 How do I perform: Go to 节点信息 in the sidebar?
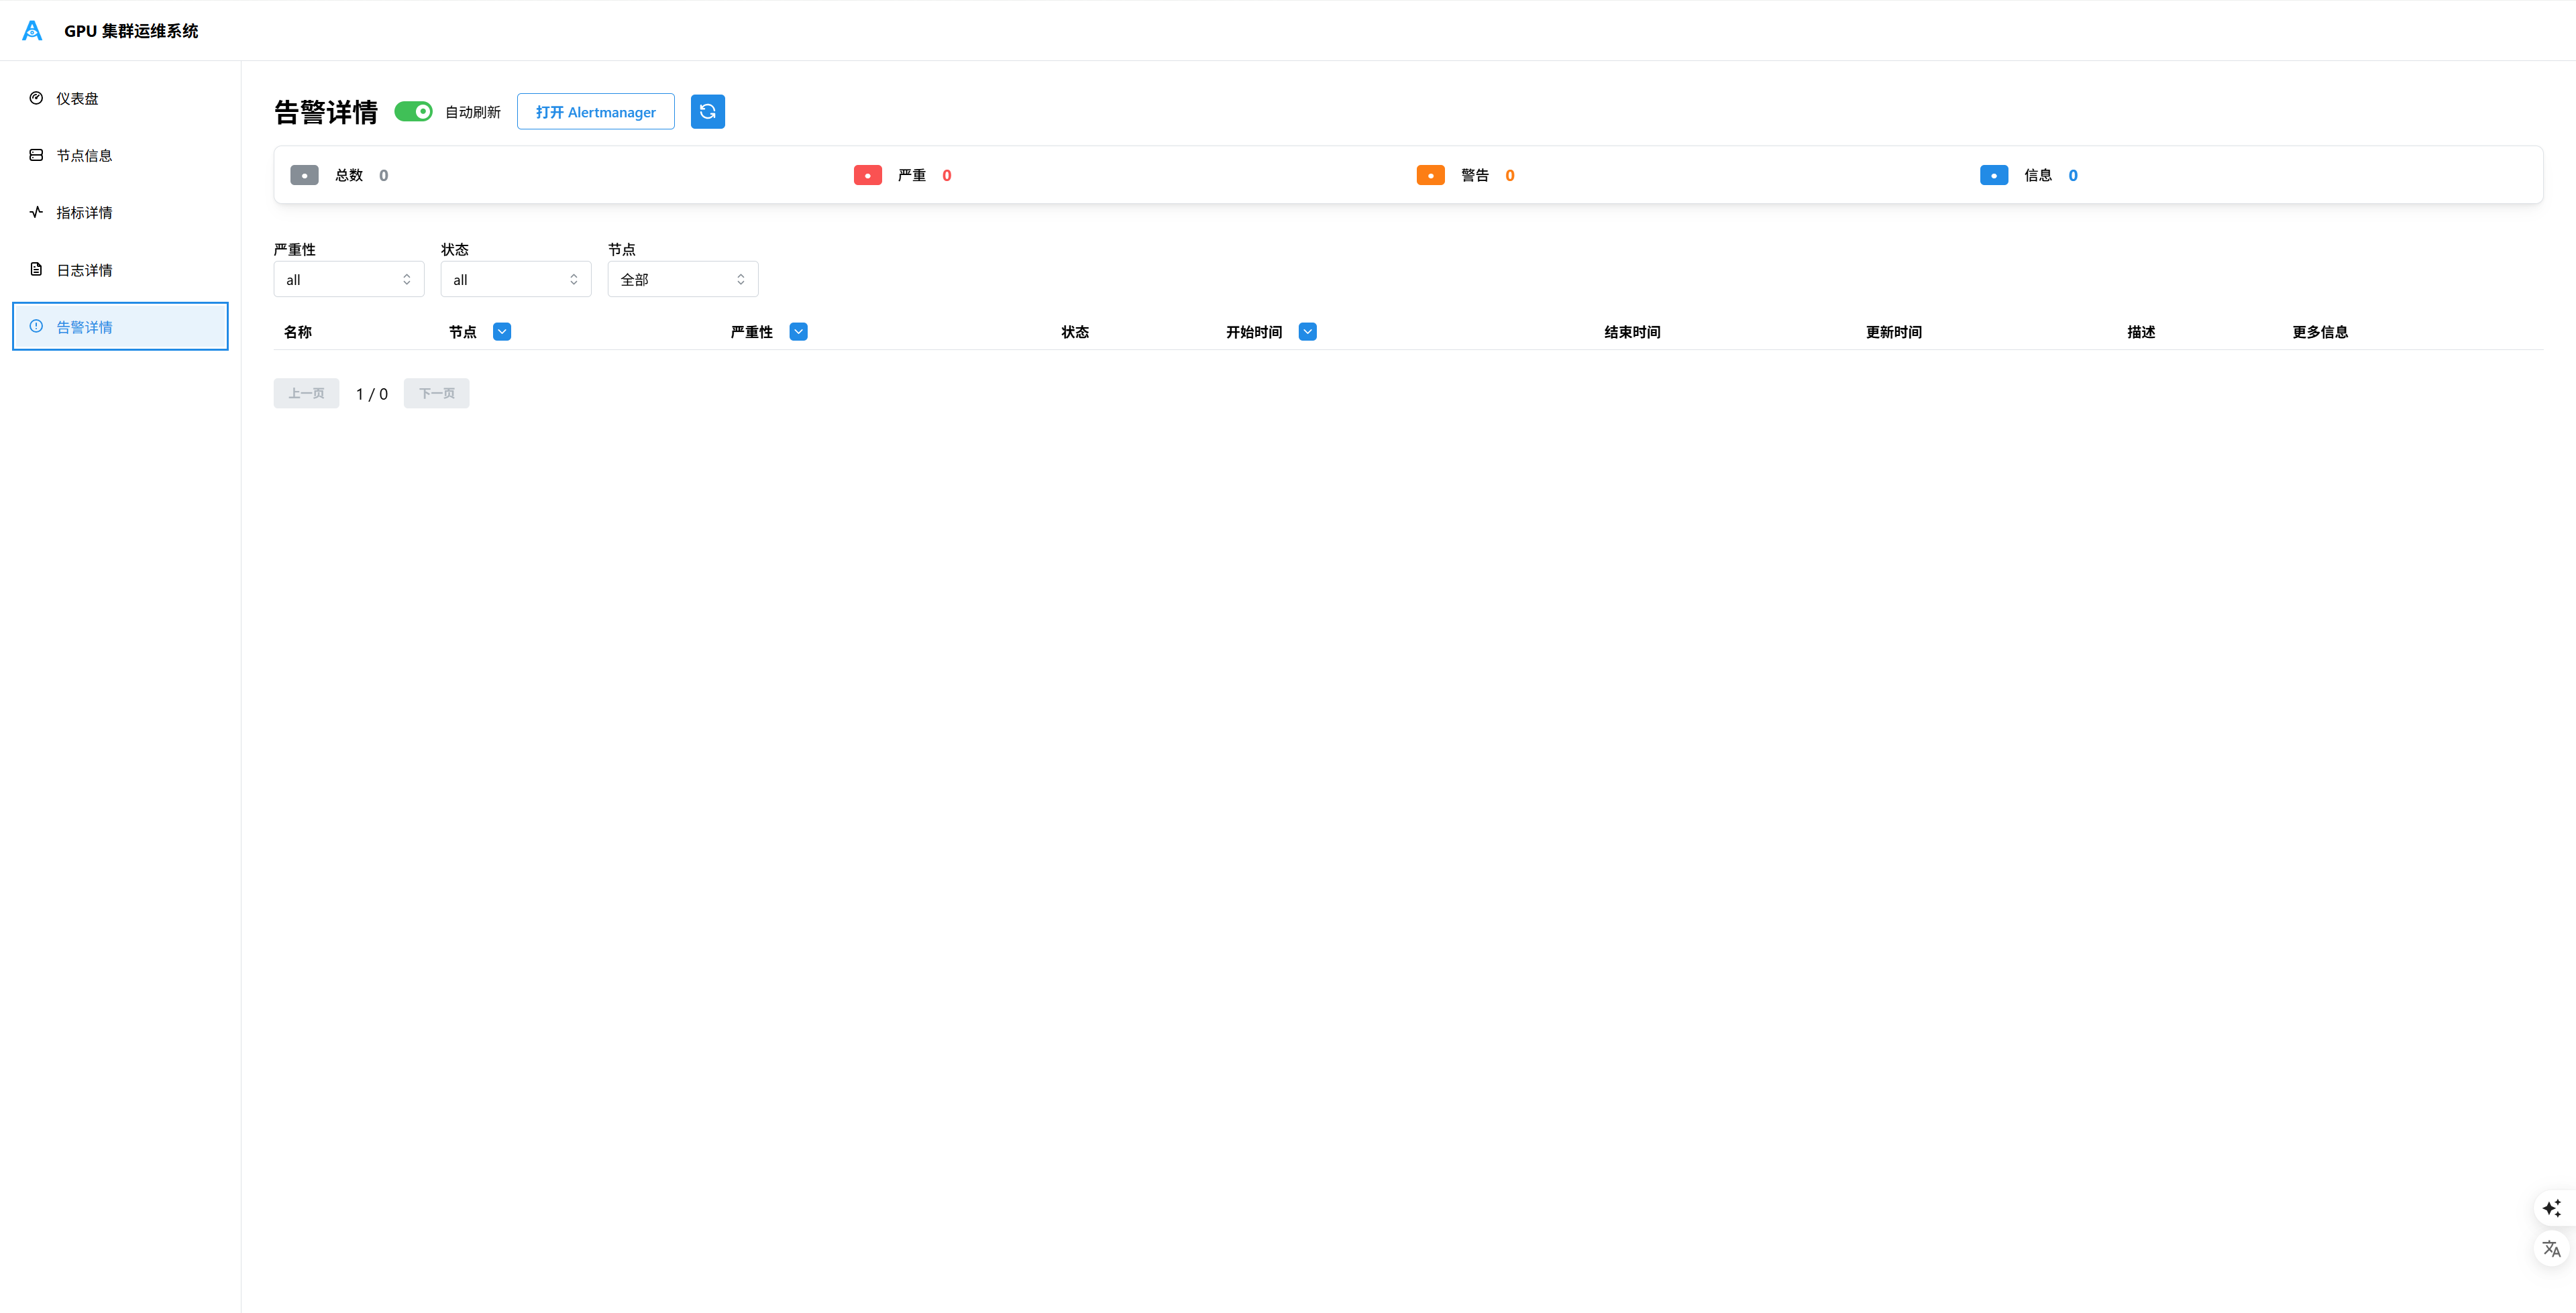pos(84,155)
